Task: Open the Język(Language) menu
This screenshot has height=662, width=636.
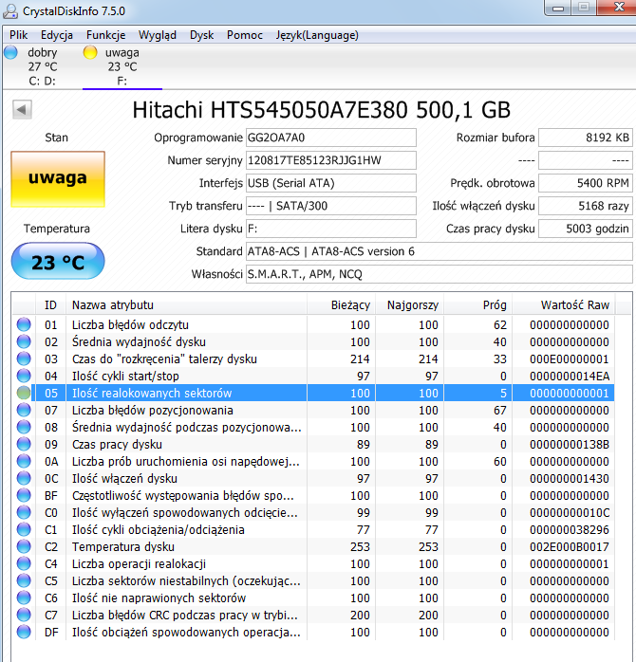Action: pos(317,35)
